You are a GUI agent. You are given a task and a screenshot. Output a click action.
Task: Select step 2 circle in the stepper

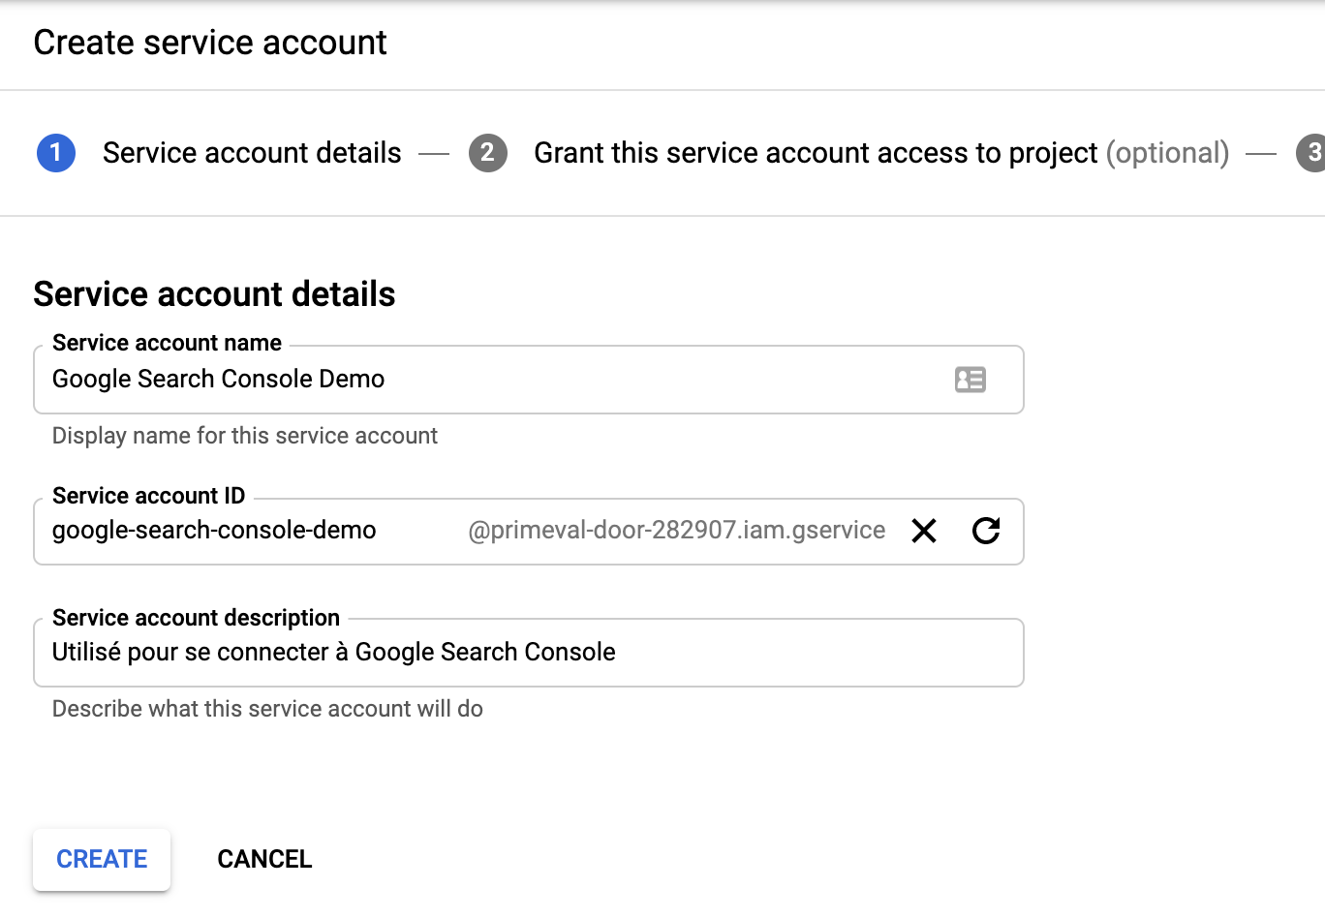(488, 153)
